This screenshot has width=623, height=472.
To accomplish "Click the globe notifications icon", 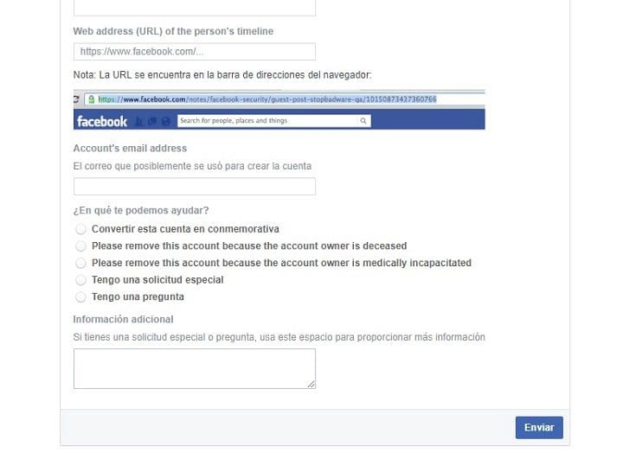I will (x=165, y=121).
